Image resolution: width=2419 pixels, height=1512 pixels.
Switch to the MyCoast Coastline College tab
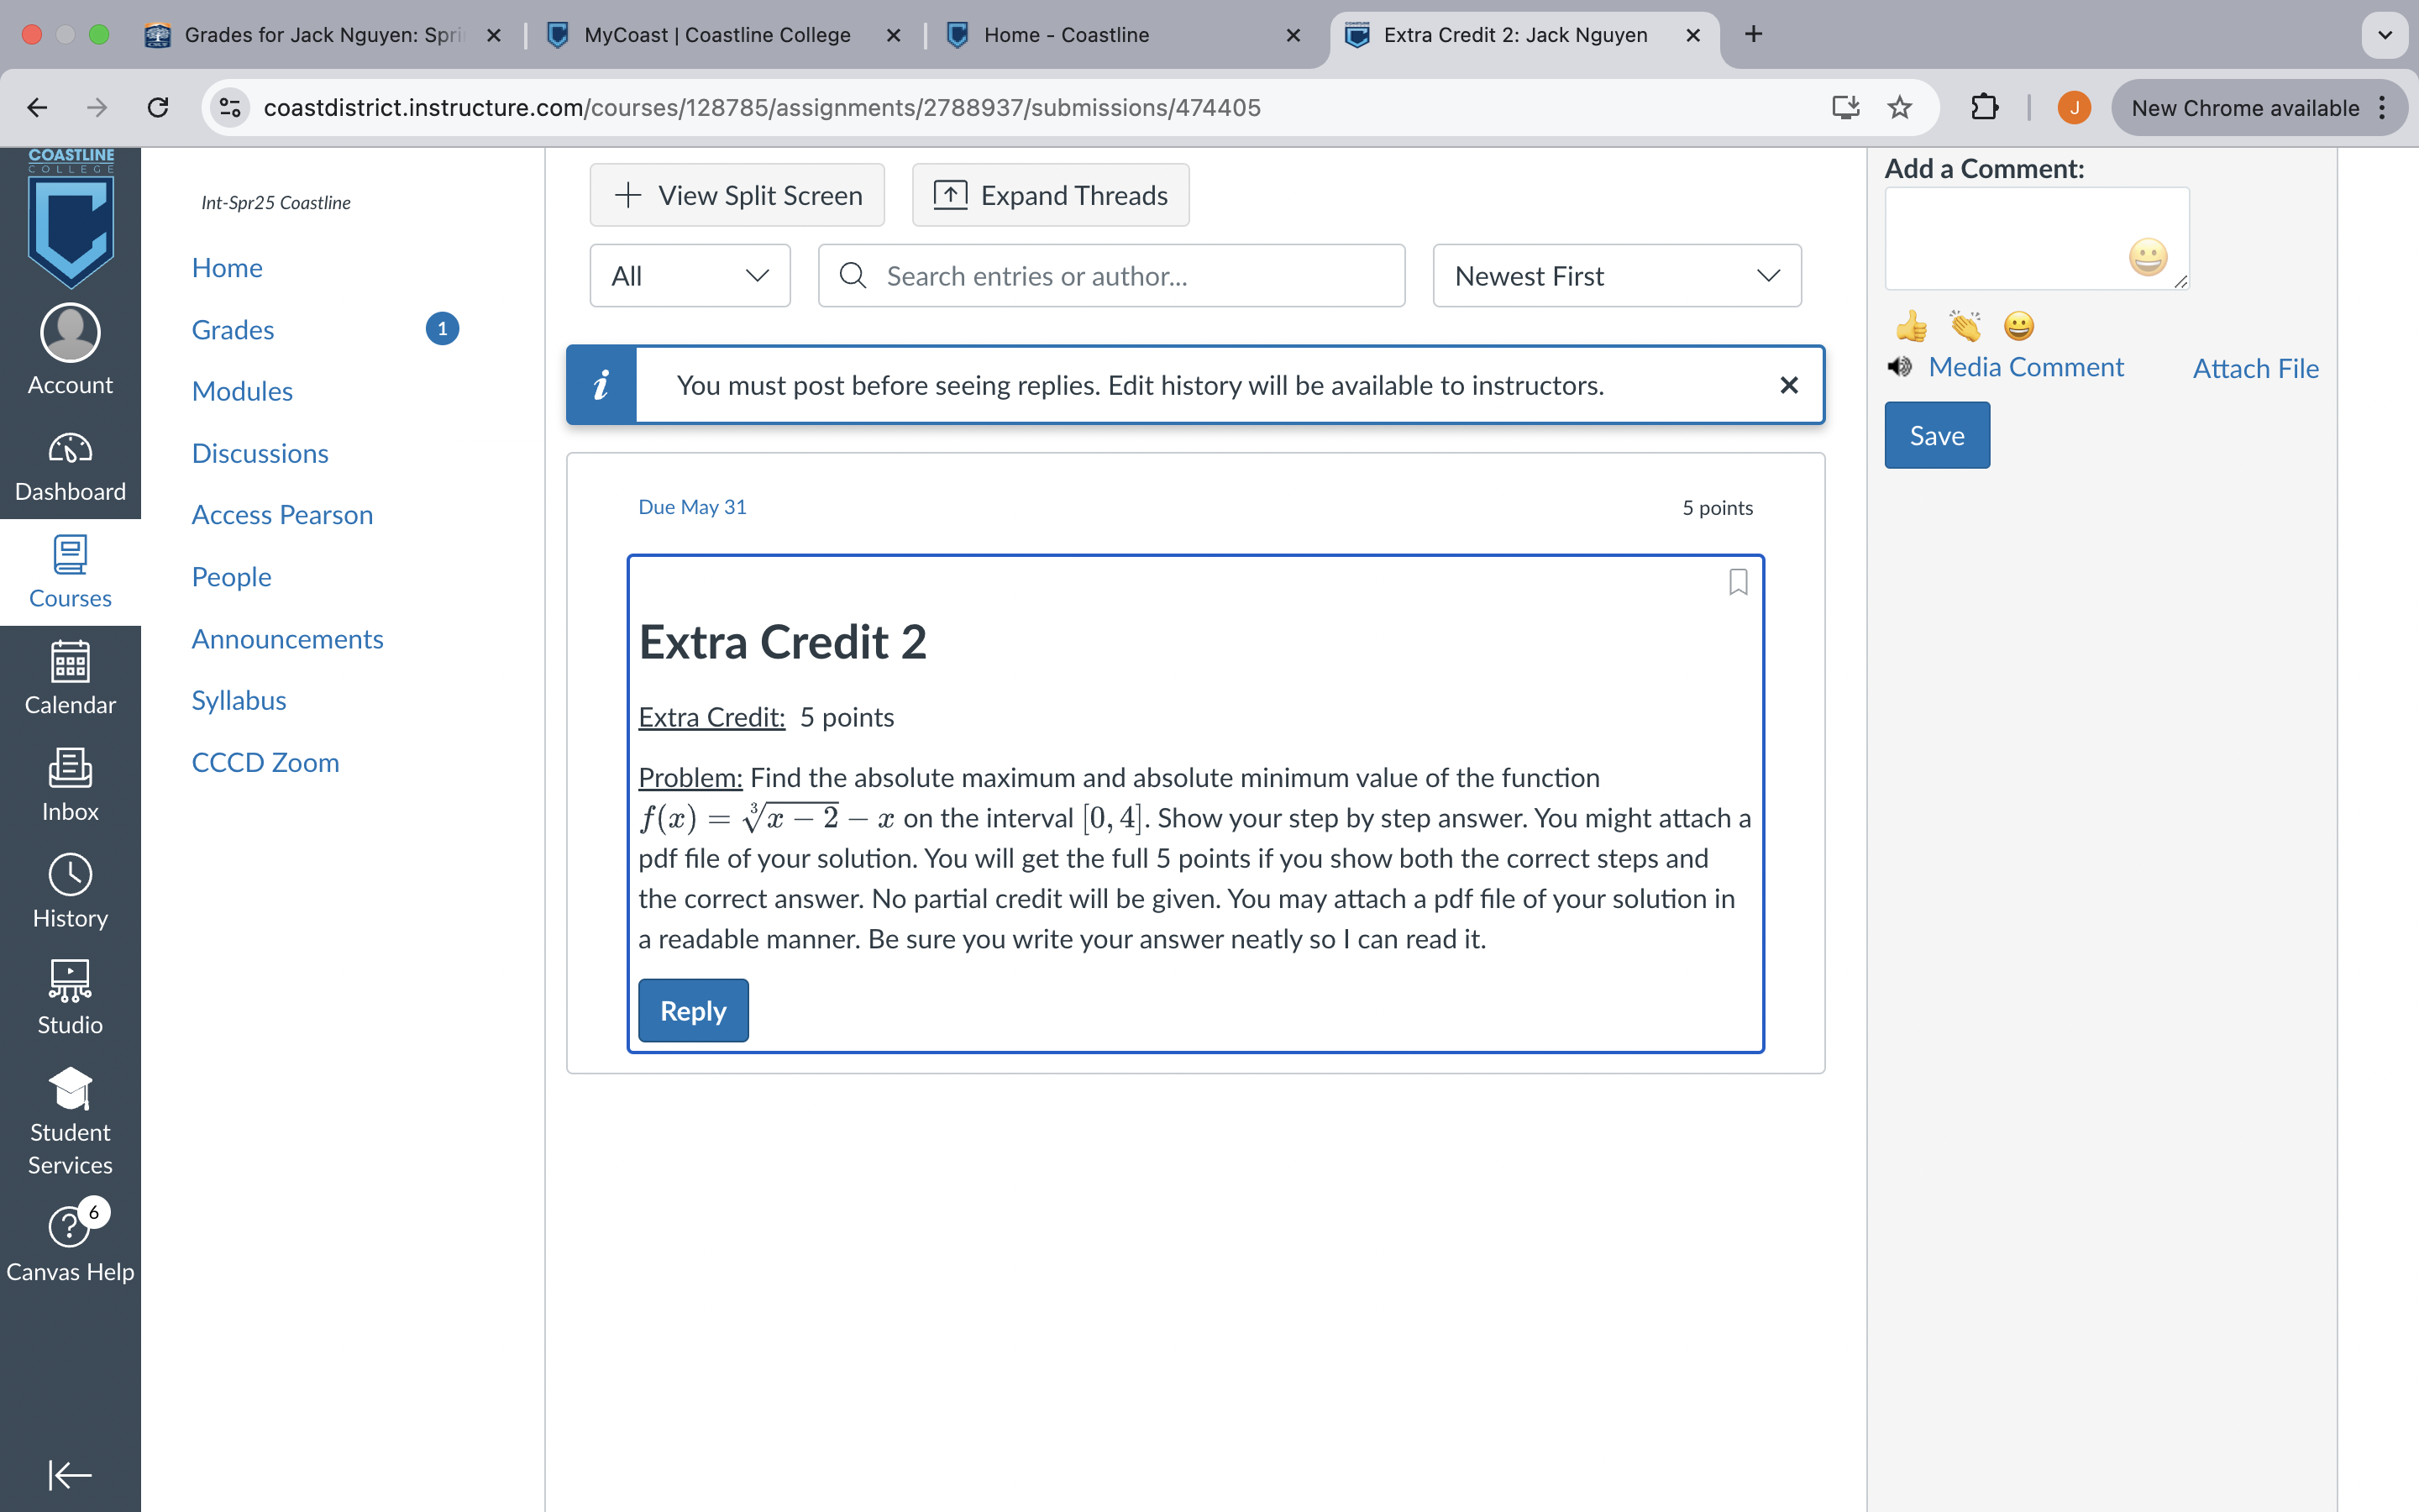coord(716,35)
